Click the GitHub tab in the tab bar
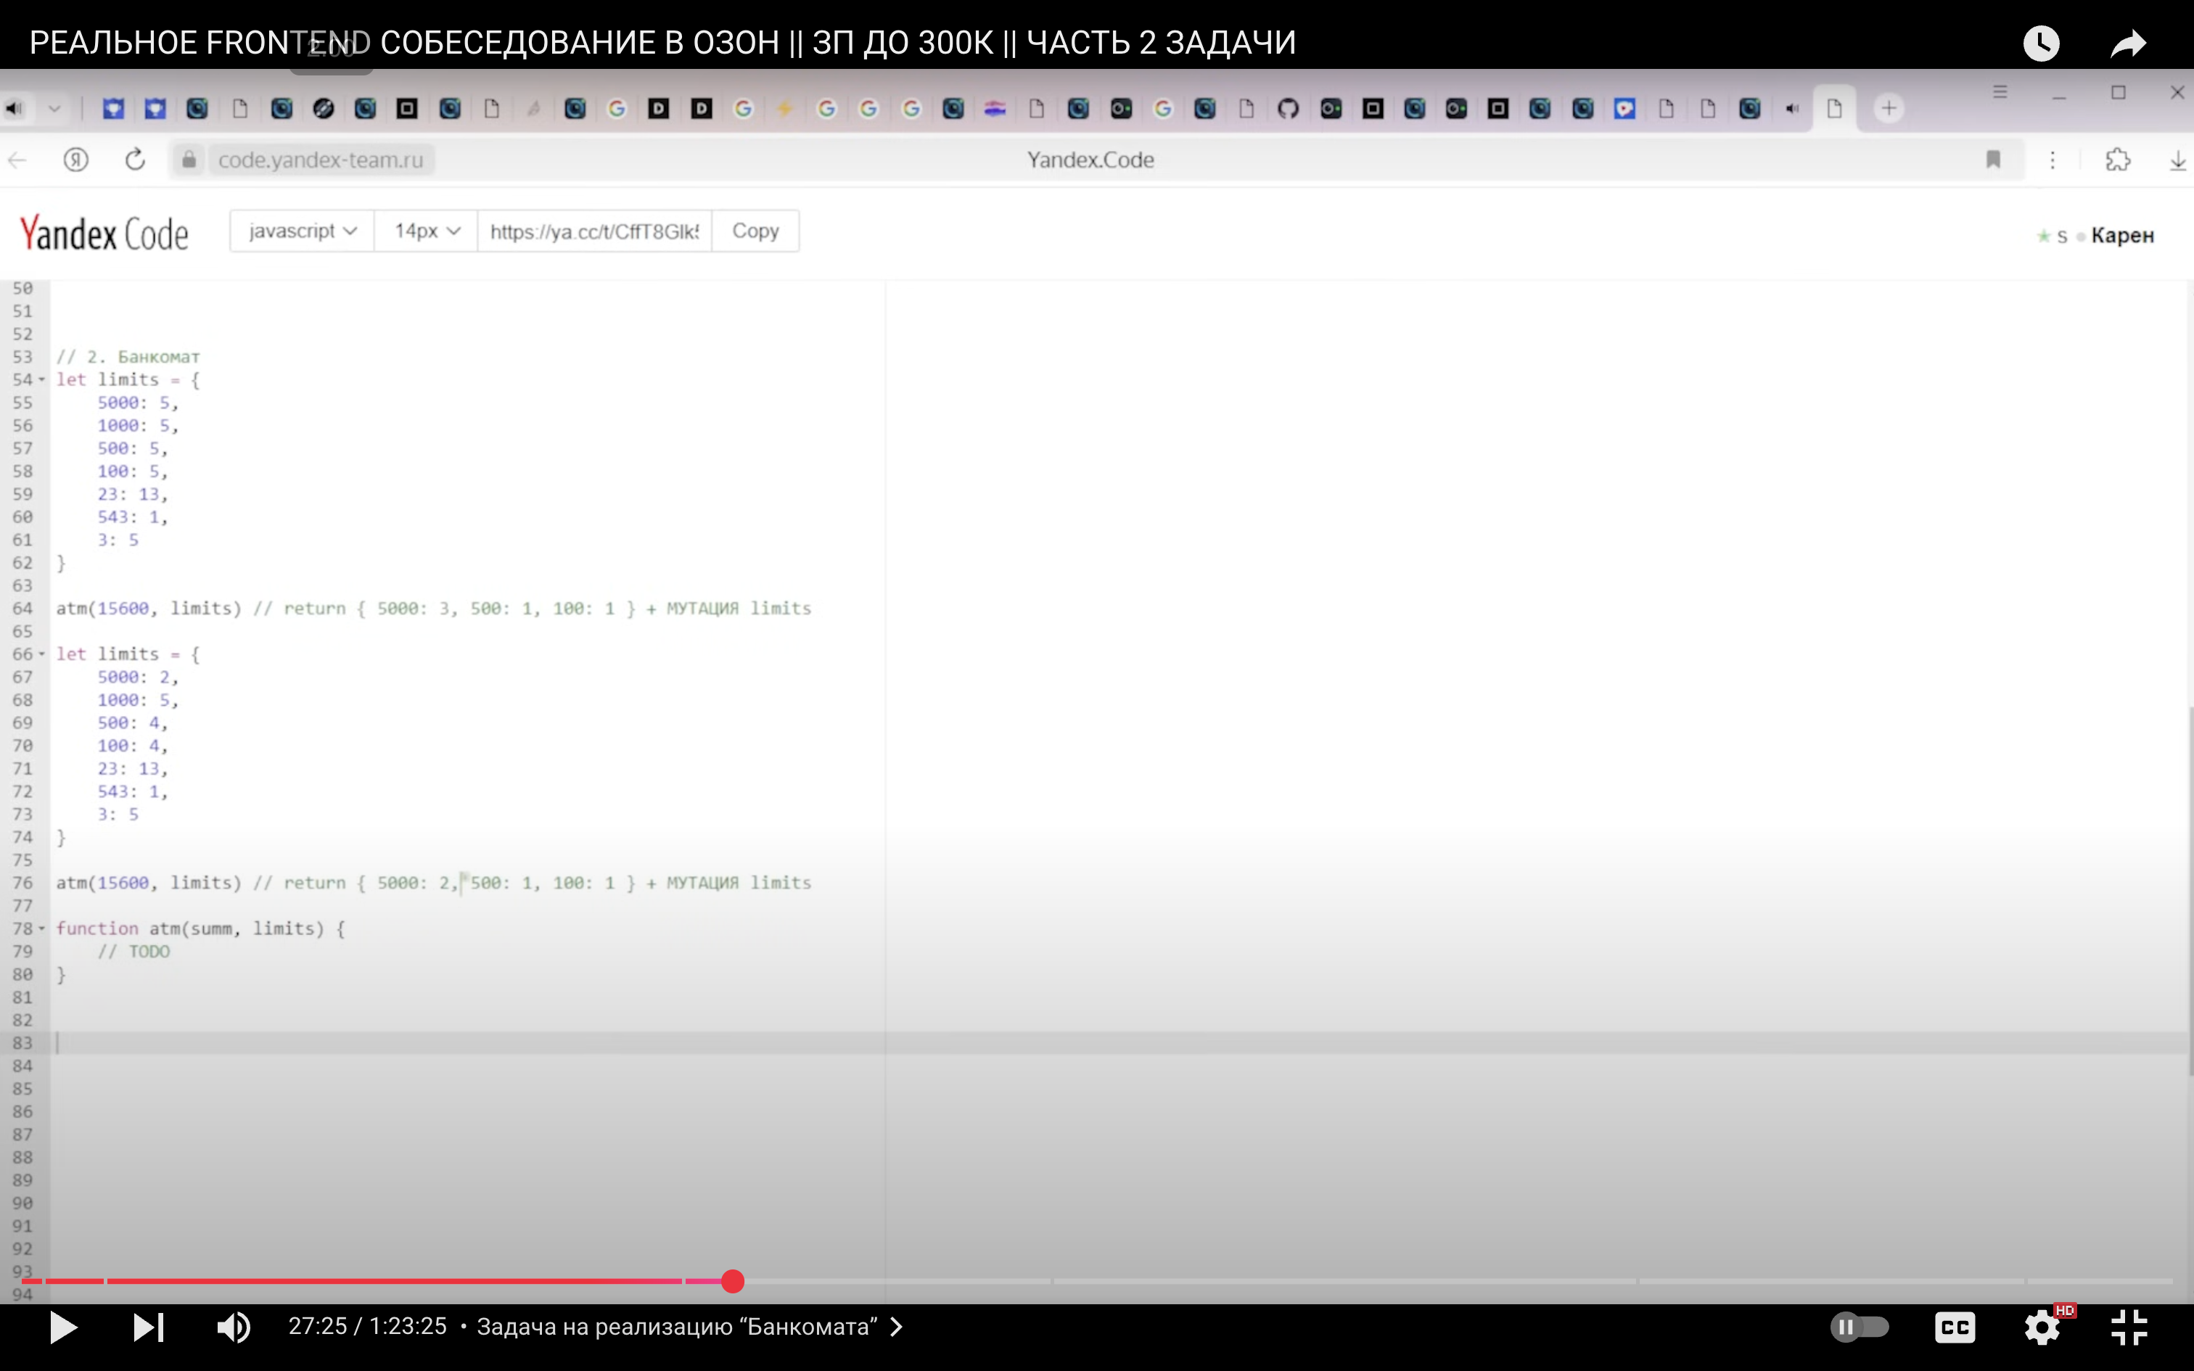 point(1289,109)
